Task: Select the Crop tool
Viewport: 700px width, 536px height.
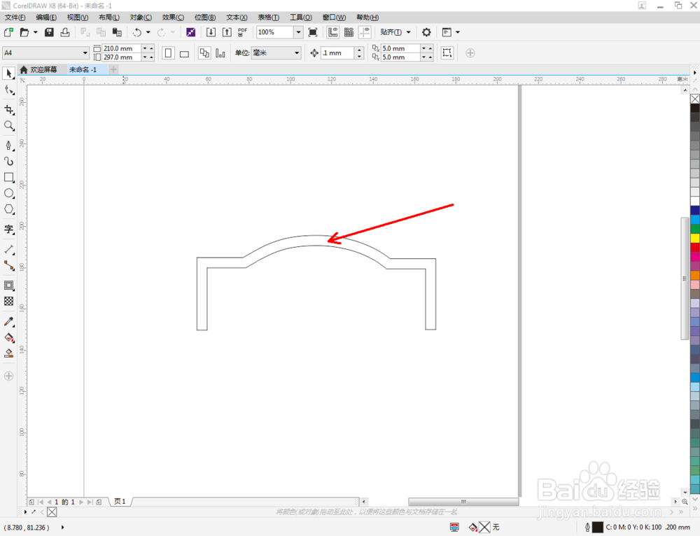Action: pyautogui.click(x=9, y=109)
